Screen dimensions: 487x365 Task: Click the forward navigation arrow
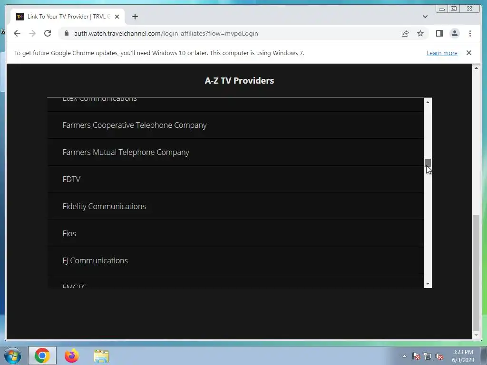pyautogui.click(x=32, y=33)
